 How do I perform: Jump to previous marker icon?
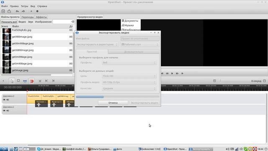(x=46, y=81)
